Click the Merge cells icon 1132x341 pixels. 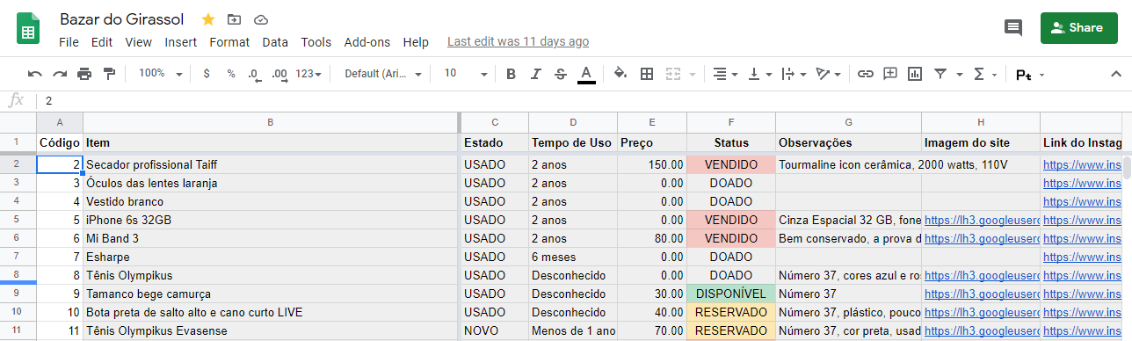click(674, 74)
